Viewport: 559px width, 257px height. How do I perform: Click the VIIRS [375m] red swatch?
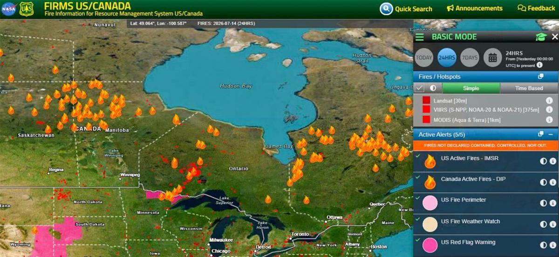(426, 110)
